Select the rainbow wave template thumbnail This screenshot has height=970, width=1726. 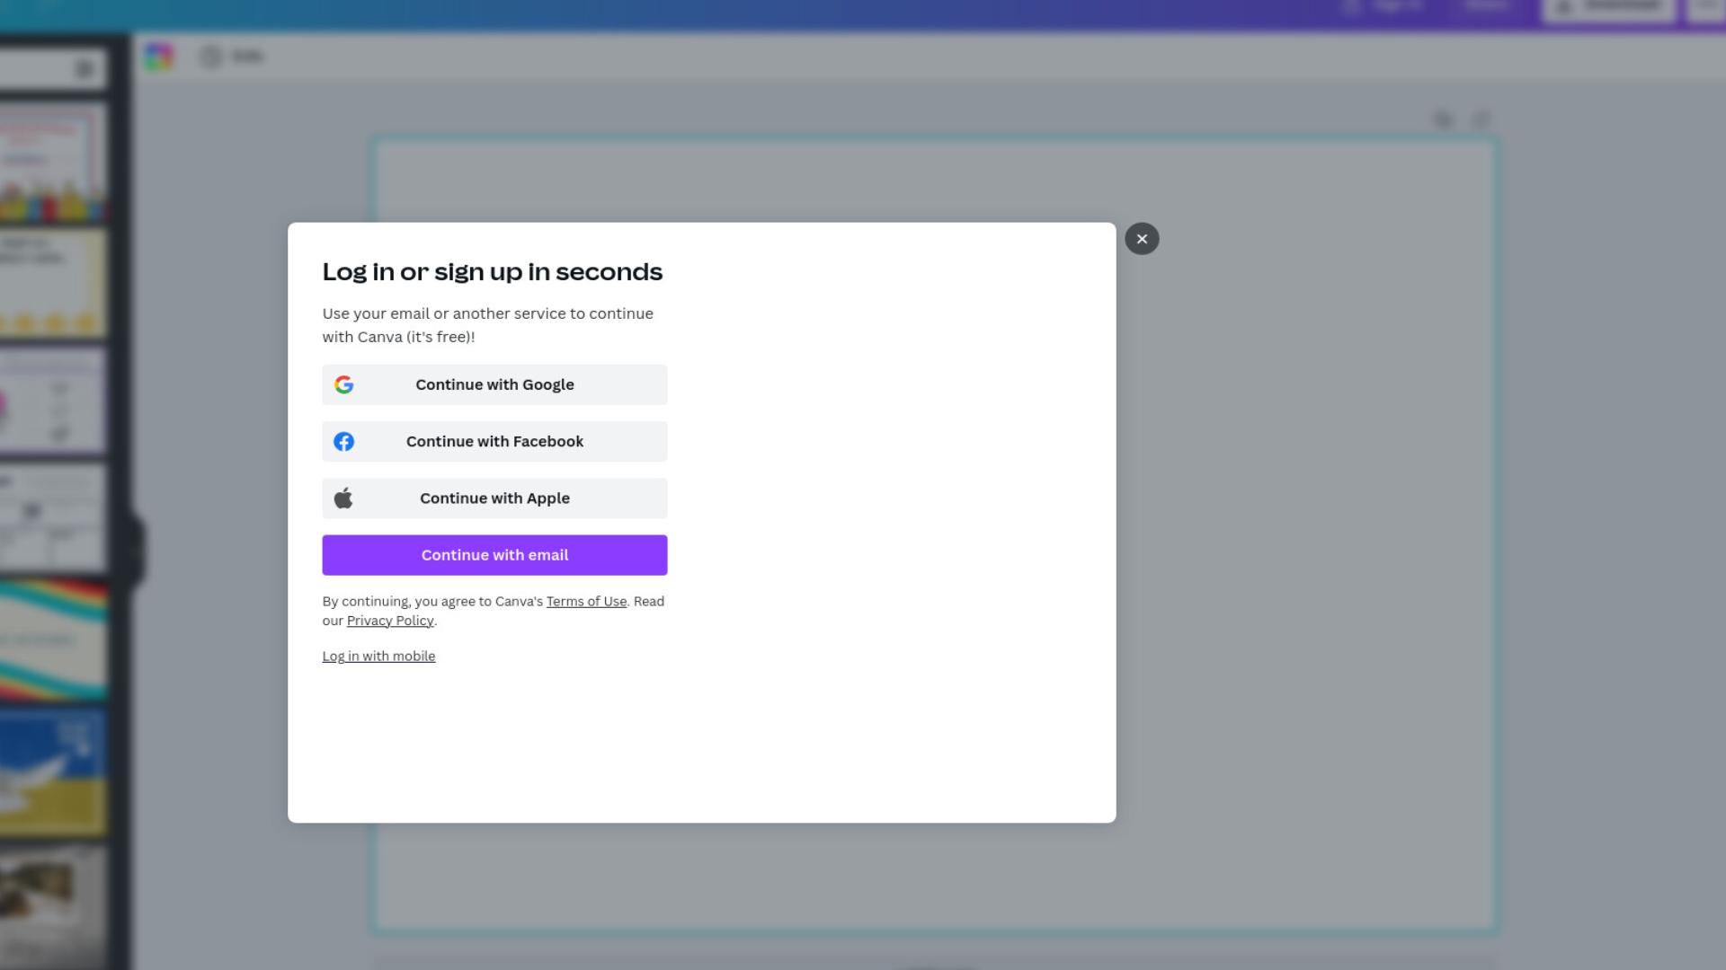(x=52, y=640)
